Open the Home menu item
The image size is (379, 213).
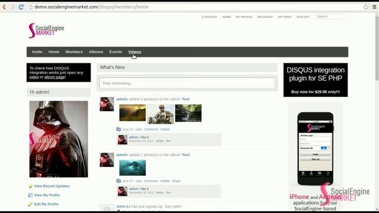[x=54, y=51]
